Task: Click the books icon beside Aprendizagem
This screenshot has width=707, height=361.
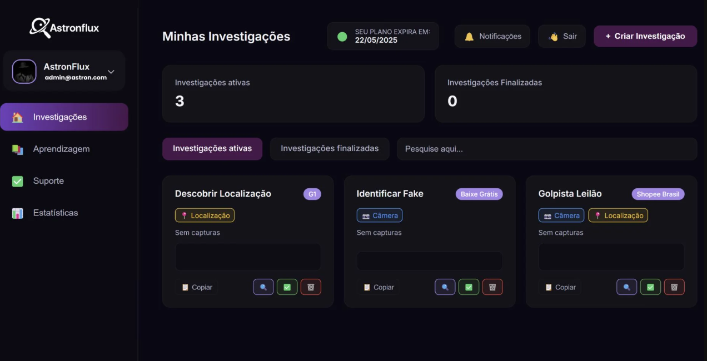Action: 18,149
